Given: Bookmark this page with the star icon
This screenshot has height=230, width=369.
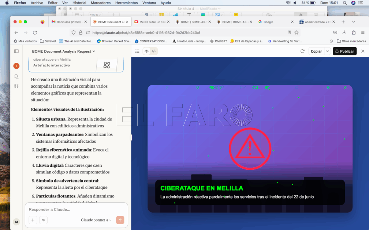Looking at the screenshot, I should [x=297, y=32].
